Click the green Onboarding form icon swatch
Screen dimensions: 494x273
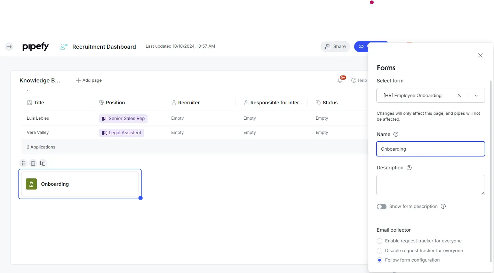pos(31,184)
